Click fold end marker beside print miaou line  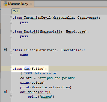coord(11,97)
